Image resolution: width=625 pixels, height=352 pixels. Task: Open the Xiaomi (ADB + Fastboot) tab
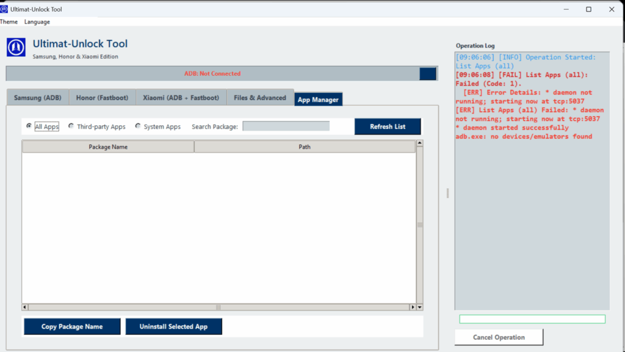tap(181, 98)
